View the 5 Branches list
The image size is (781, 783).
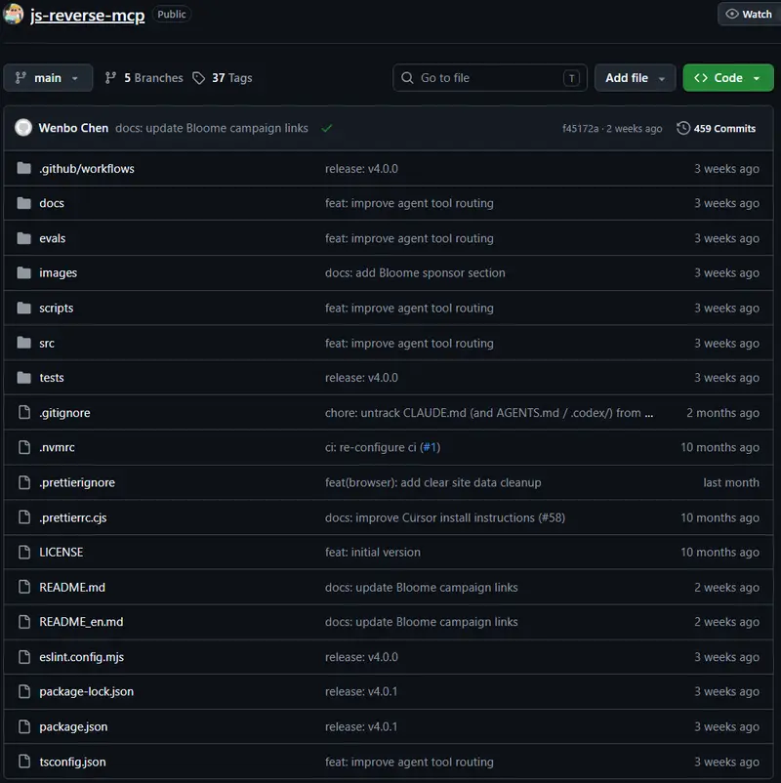tap(144, 78)
